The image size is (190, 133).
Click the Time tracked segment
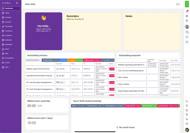pos(79,106)
